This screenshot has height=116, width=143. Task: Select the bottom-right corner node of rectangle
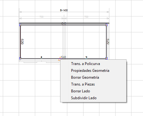coord(106,58)
